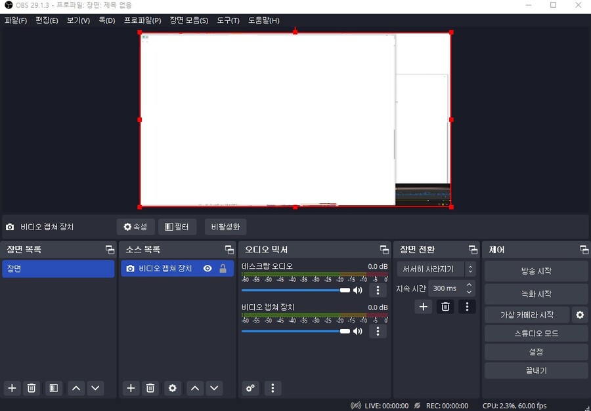Open source properties gear in source list
This screenshot has height=411, width=591.
click(x=173, y=388)
